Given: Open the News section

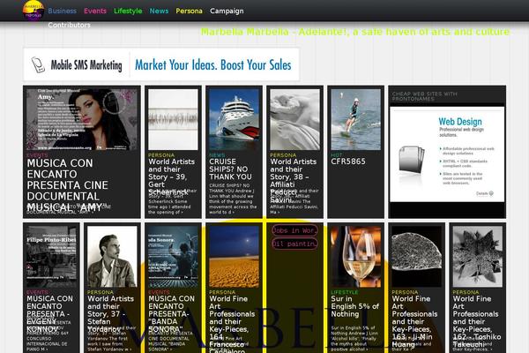Looking at the screenshot, I should click(159, 11).
